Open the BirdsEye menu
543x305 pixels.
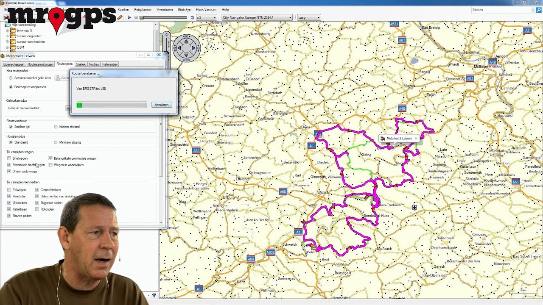[185, 9]
